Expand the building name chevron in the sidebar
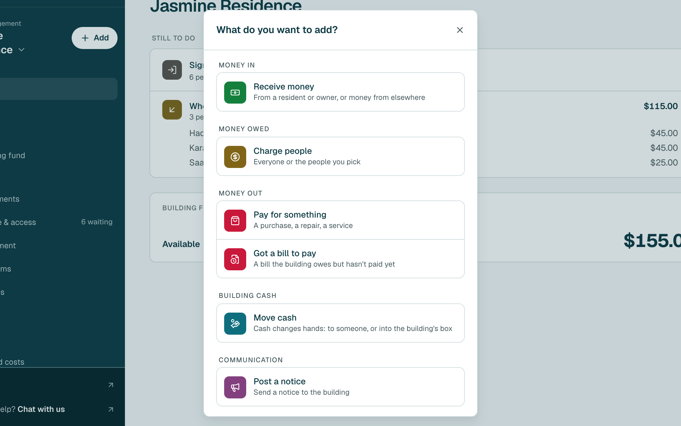681x426 pixels. point(21,50)
